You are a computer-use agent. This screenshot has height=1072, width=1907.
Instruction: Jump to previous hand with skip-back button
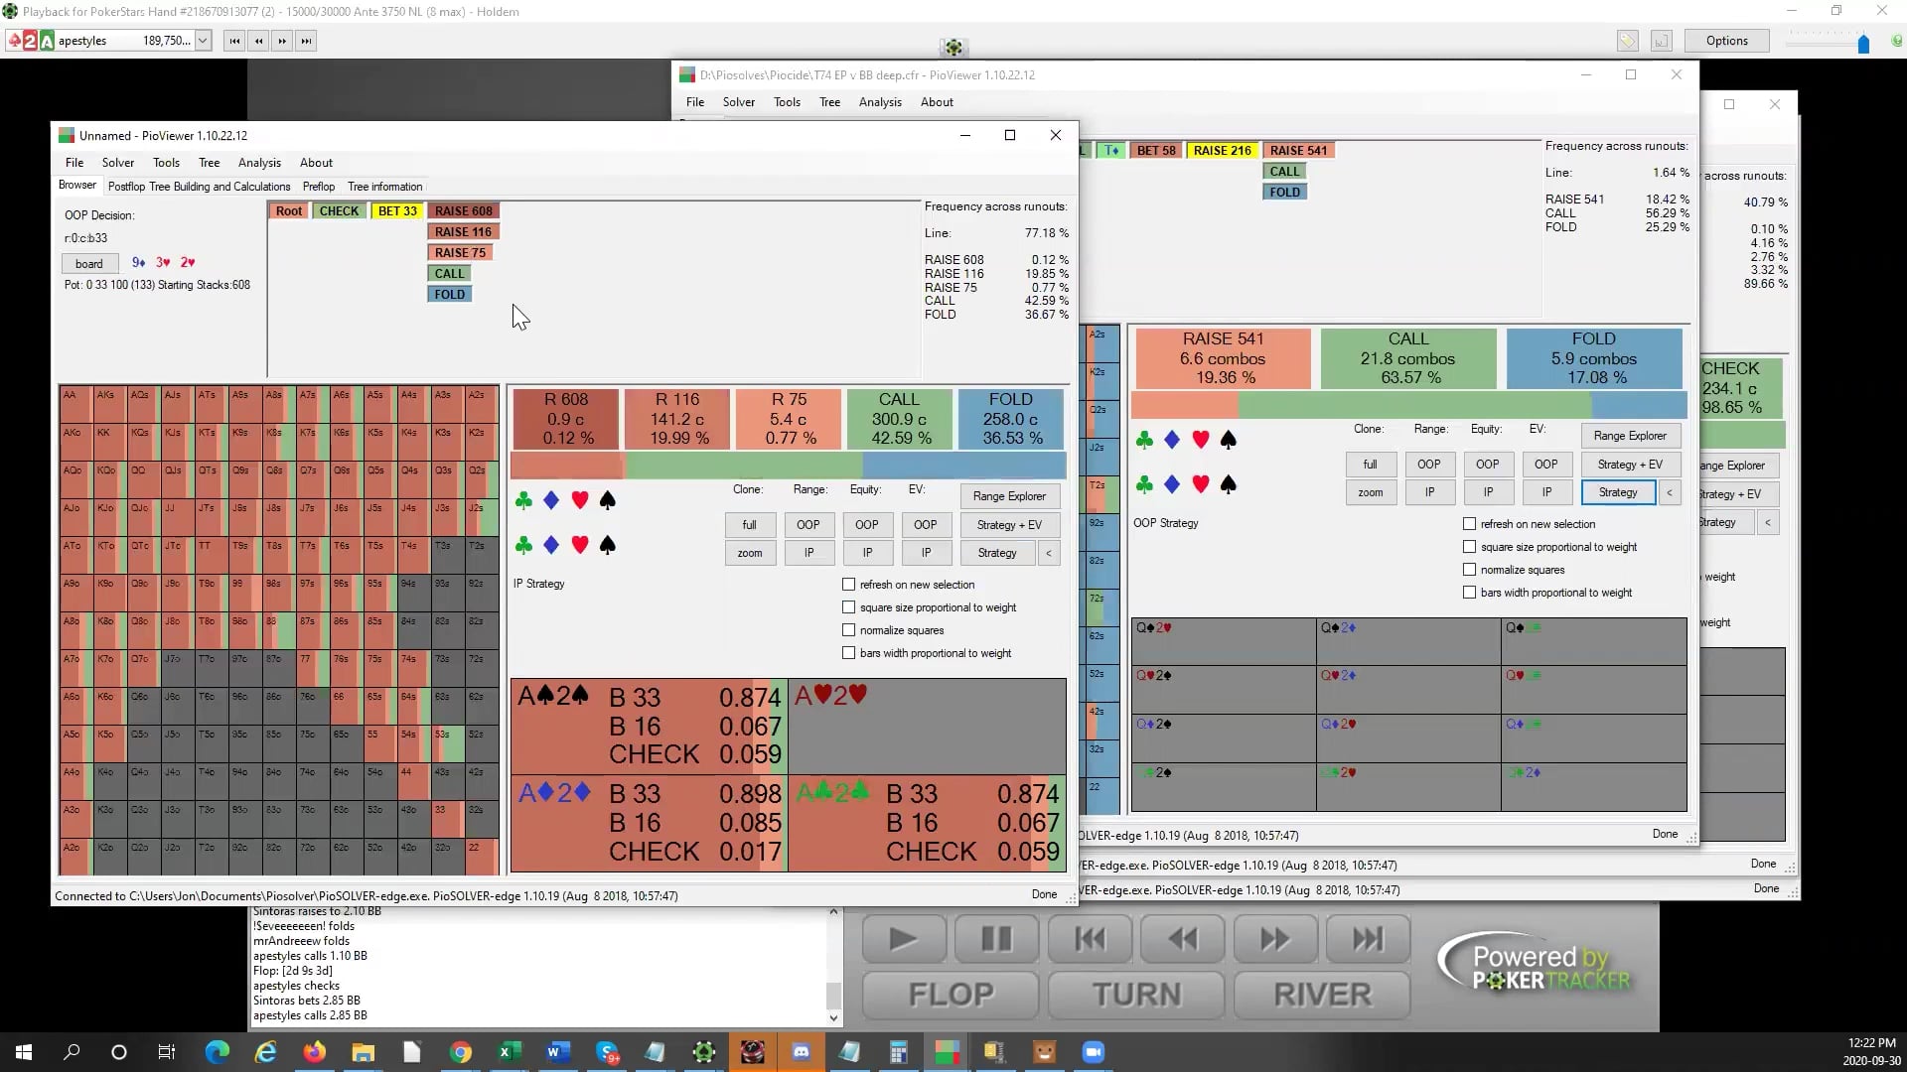tap(1090, 939)
